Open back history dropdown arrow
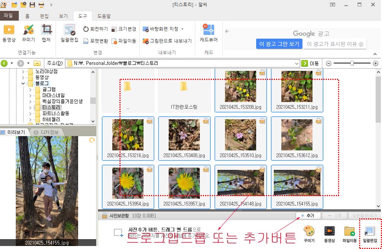382x249 pixels. coord(11,63)
